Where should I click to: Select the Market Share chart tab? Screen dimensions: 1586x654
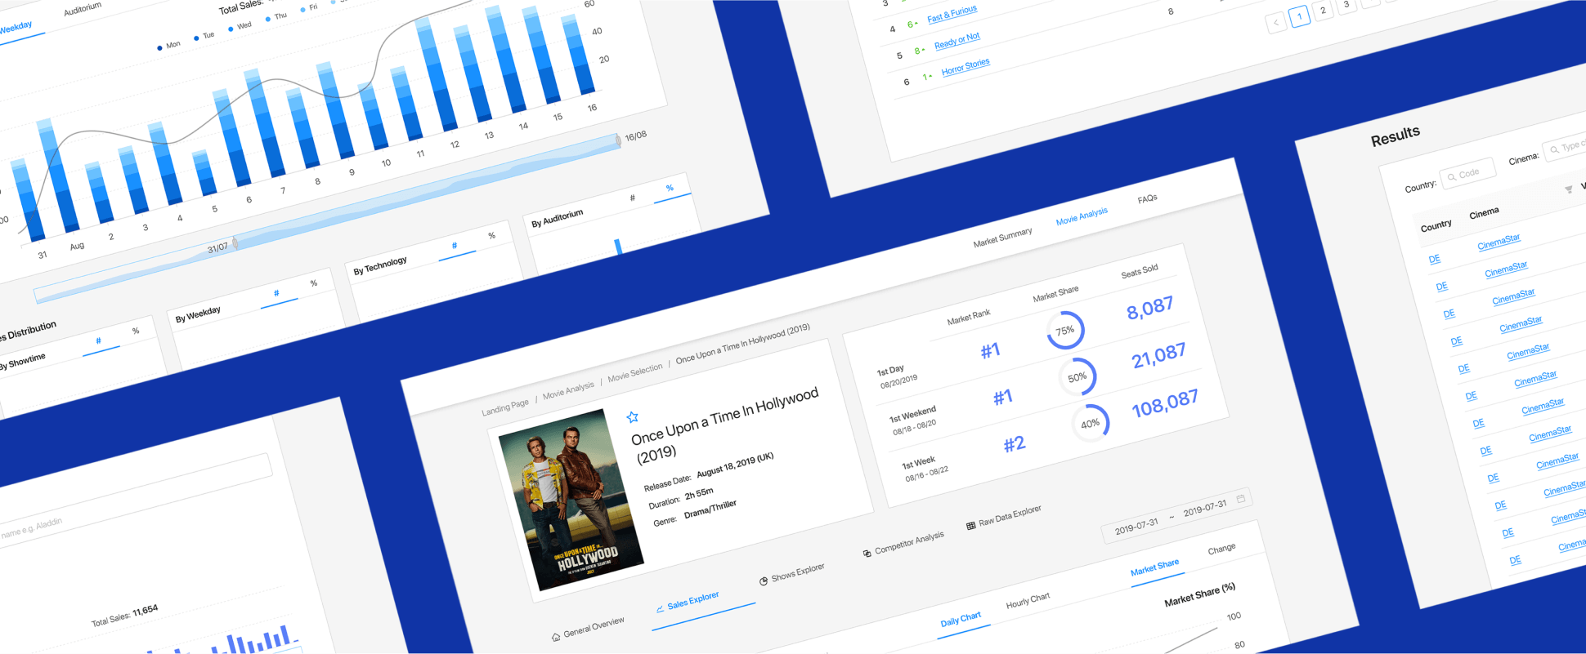tap(1154, 567)
